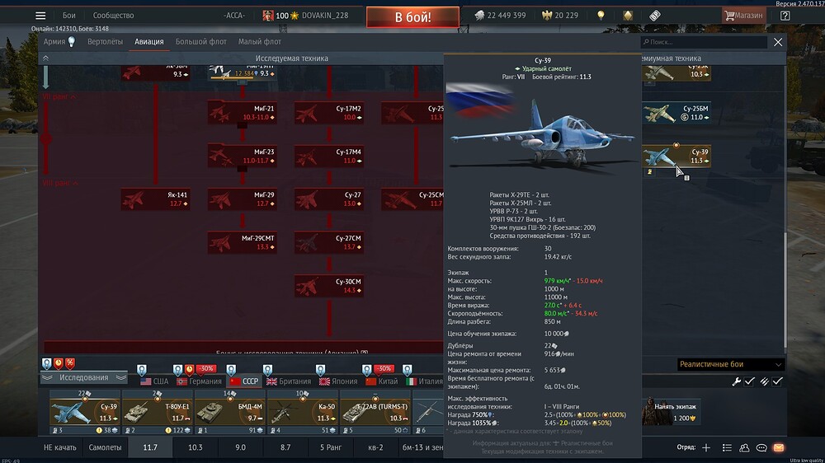Expand the Исследования panel toggle
Image resolution: width=825 pixels, height=463 pixels.
click(83, 377)
